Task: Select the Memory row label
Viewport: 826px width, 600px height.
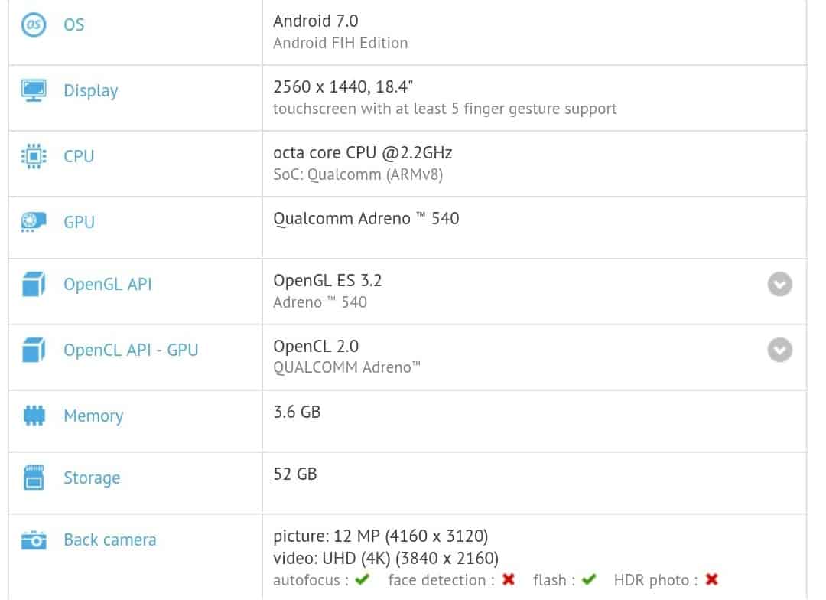Action: [93, 416]
